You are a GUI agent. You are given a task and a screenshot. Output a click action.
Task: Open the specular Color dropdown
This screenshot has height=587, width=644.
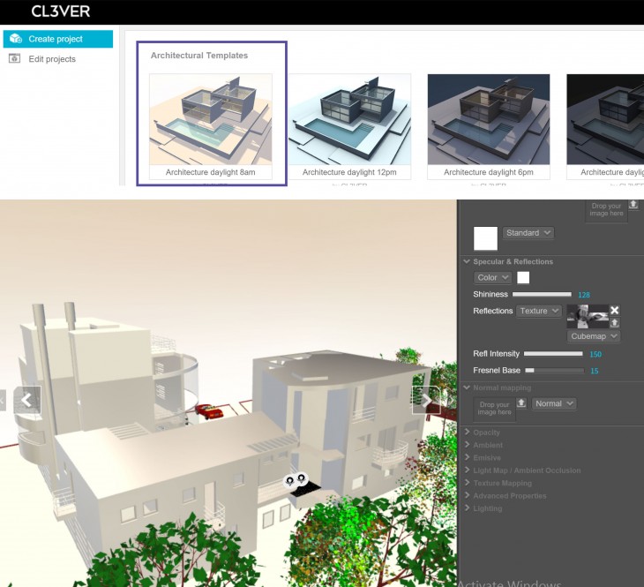point(492,277)
